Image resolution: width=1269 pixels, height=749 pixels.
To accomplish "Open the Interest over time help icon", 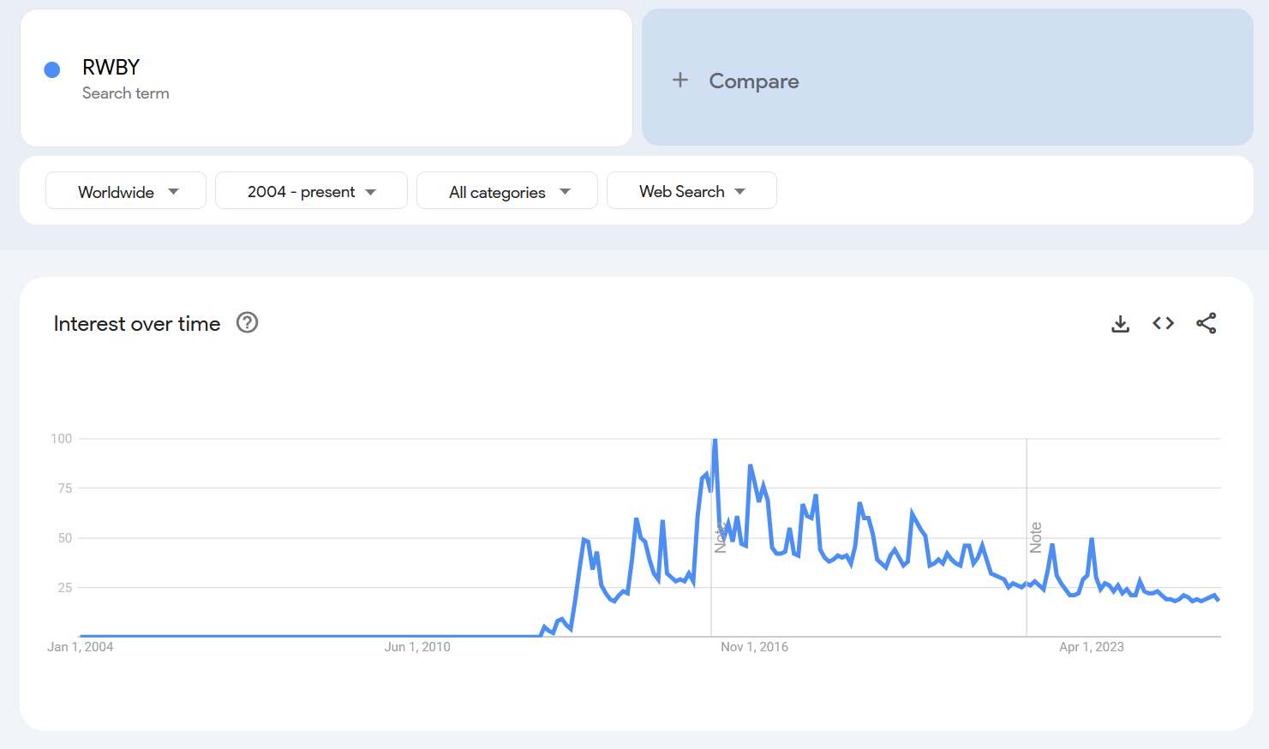I will (x=248, y=322).
